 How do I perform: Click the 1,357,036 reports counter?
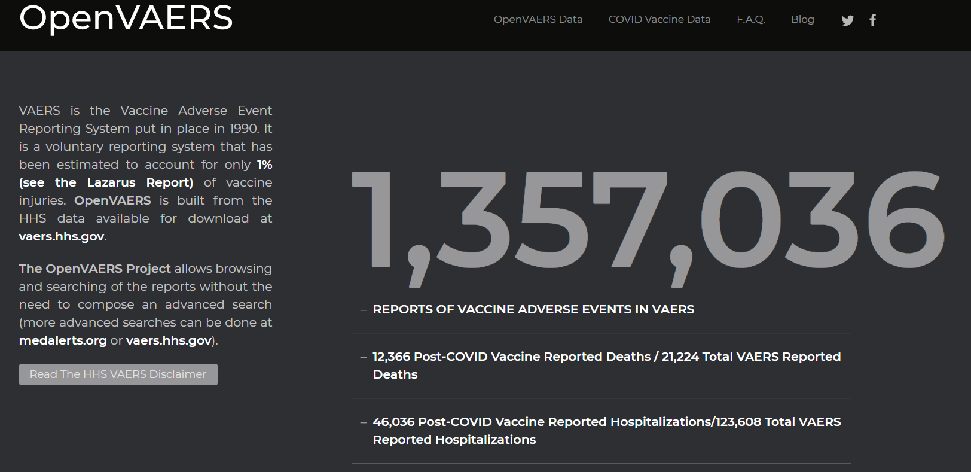[x=648, y=229]
